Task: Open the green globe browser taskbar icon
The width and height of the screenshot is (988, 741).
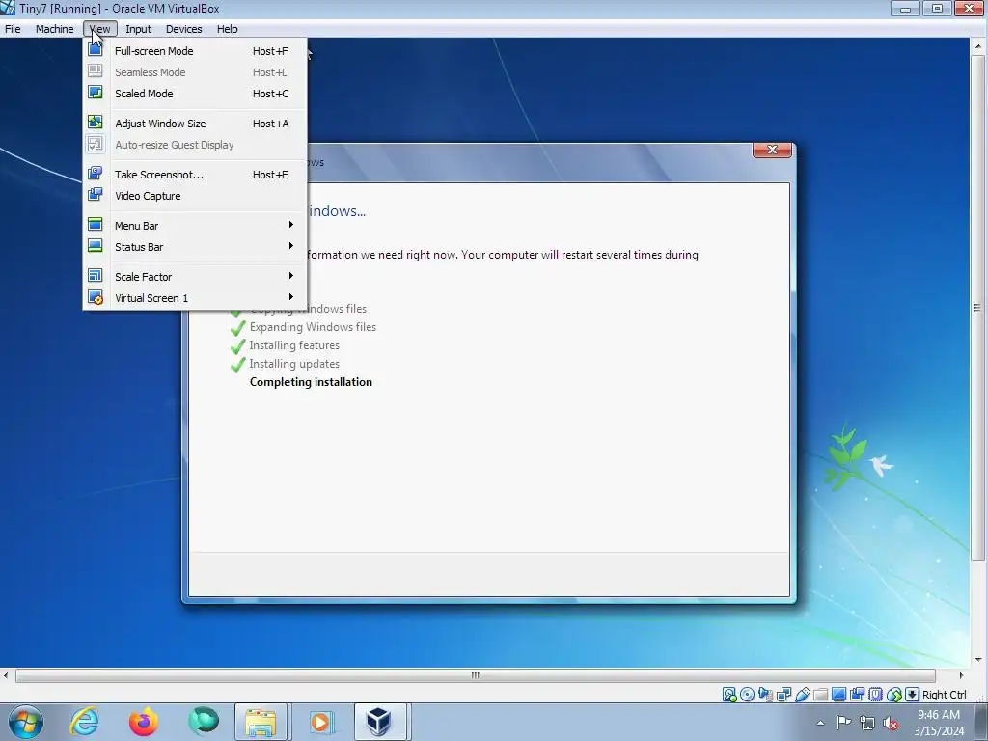Action: click(203, 722)
